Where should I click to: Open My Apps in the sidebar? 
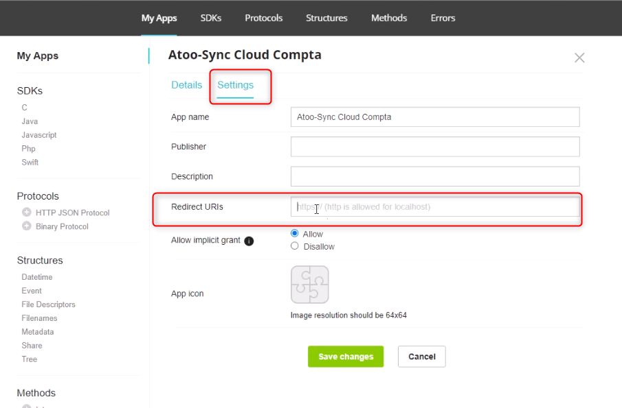pos(38,56)
